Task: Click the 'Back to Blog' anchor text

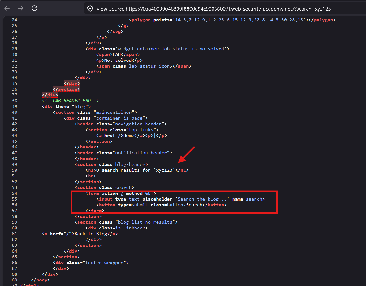Action: click(91, 234)
